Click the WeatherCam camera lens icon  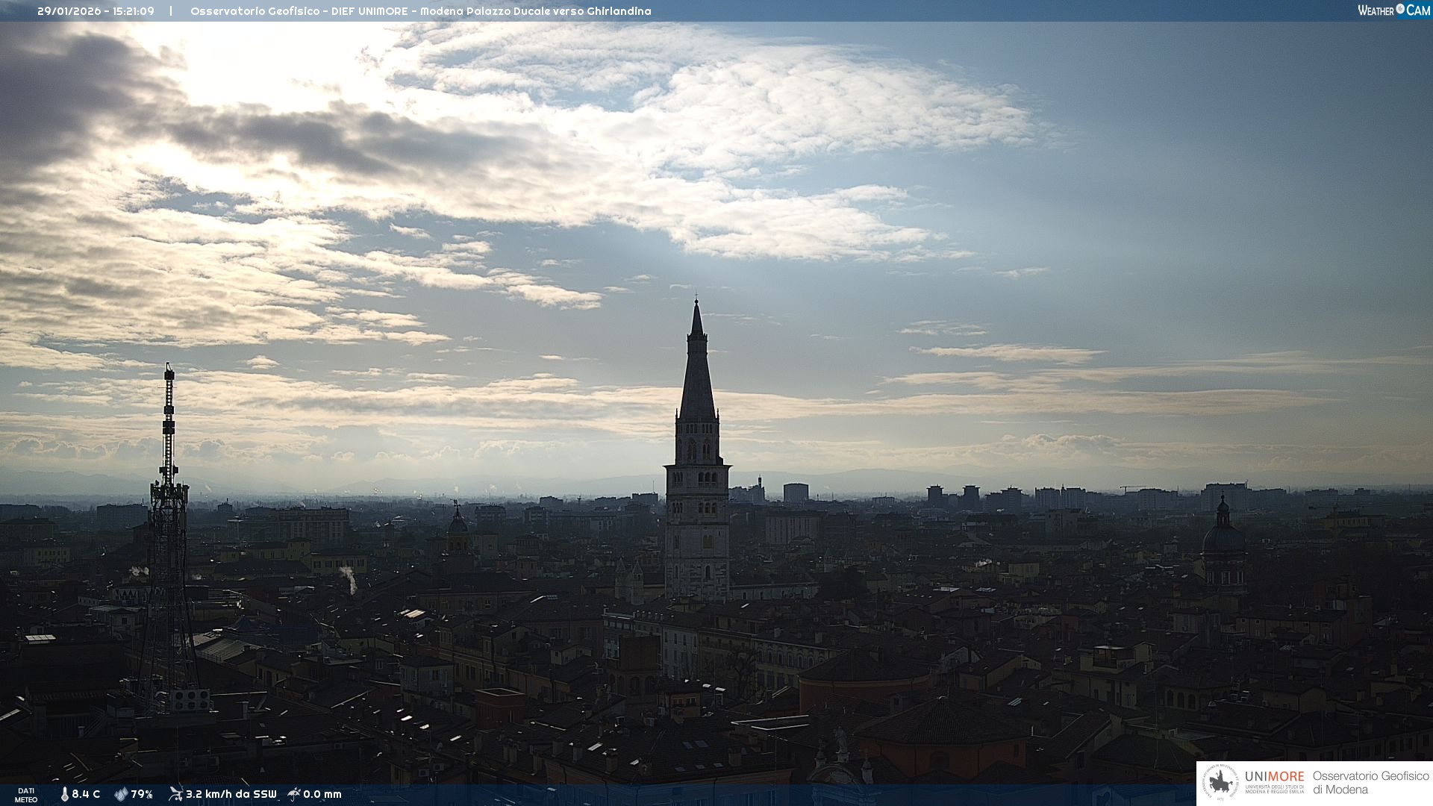pos(1400,9)
